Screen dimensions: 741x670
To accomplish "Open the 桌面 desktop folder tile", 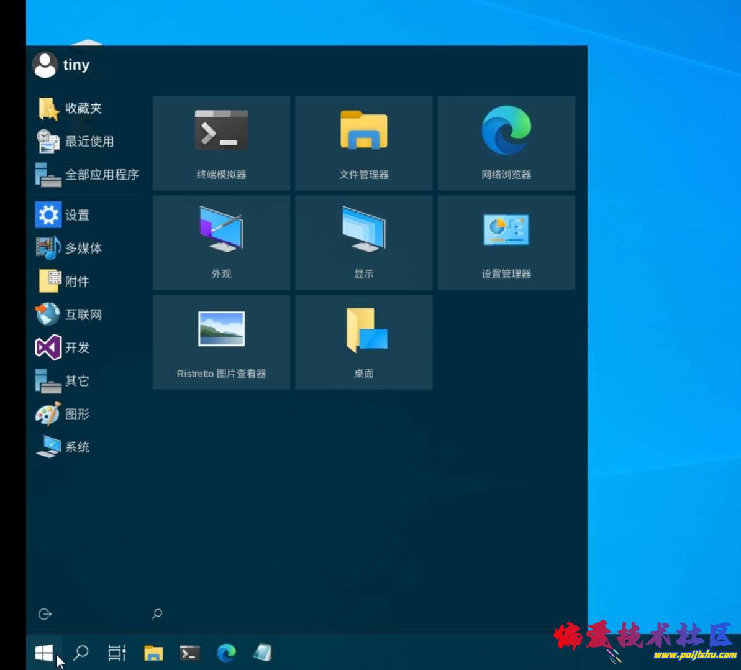I will [x=363, y=342].
